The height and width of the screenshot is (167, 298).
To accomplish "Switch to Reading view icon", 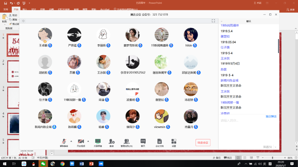I will 251,158.
